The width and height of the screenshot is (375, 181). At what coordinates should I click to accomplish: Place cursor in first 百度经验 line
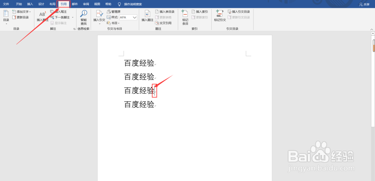pos(139,63)
